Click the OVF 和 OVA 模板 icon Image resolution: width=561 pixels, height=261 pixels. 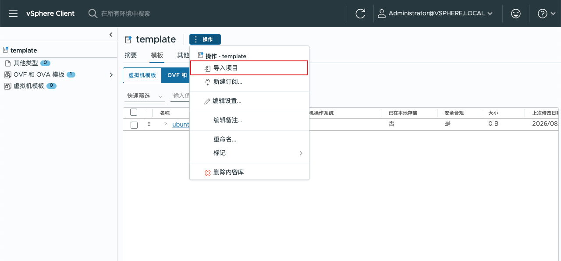pos(7,75)
